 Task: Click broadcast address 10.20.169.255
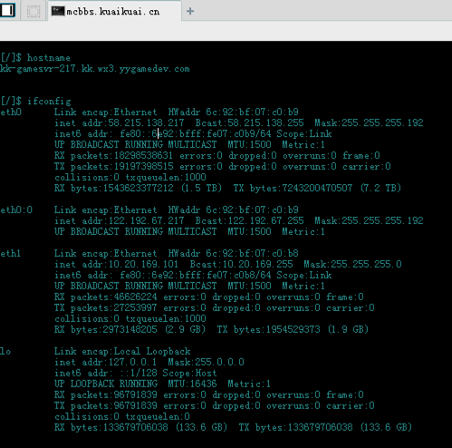pyautogui.click(x=257, y=264)
